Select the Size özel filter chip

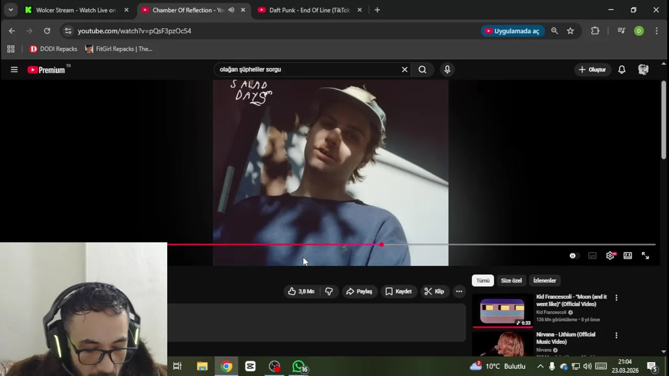(511, 280)
